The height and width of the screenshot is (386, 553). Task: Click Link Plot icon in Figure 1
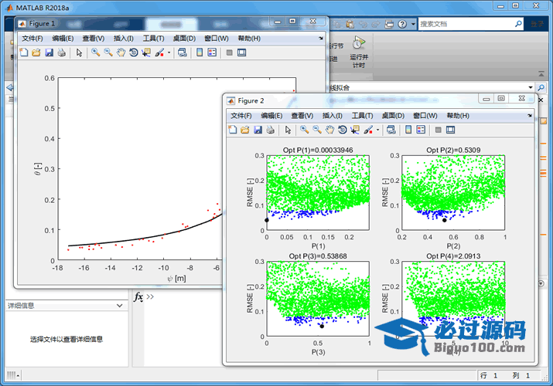[183, 52]
